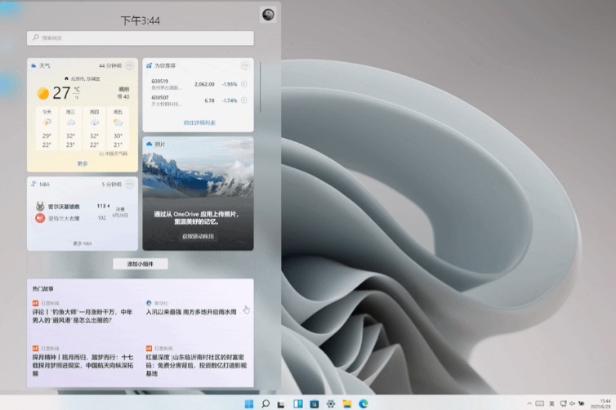Open the touch keyboard tray icon

coord(540,403)
